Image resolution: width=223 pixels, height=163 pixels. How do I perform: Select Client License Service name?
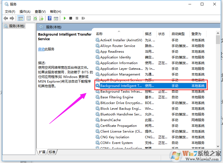coord(121,131)
